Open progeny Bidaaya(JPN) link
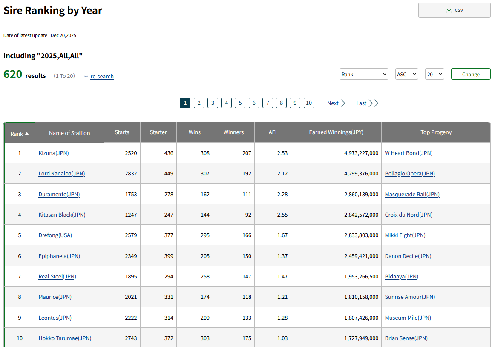Image resolution: width=492 pixels, height=347 pixels. (401, 277)
